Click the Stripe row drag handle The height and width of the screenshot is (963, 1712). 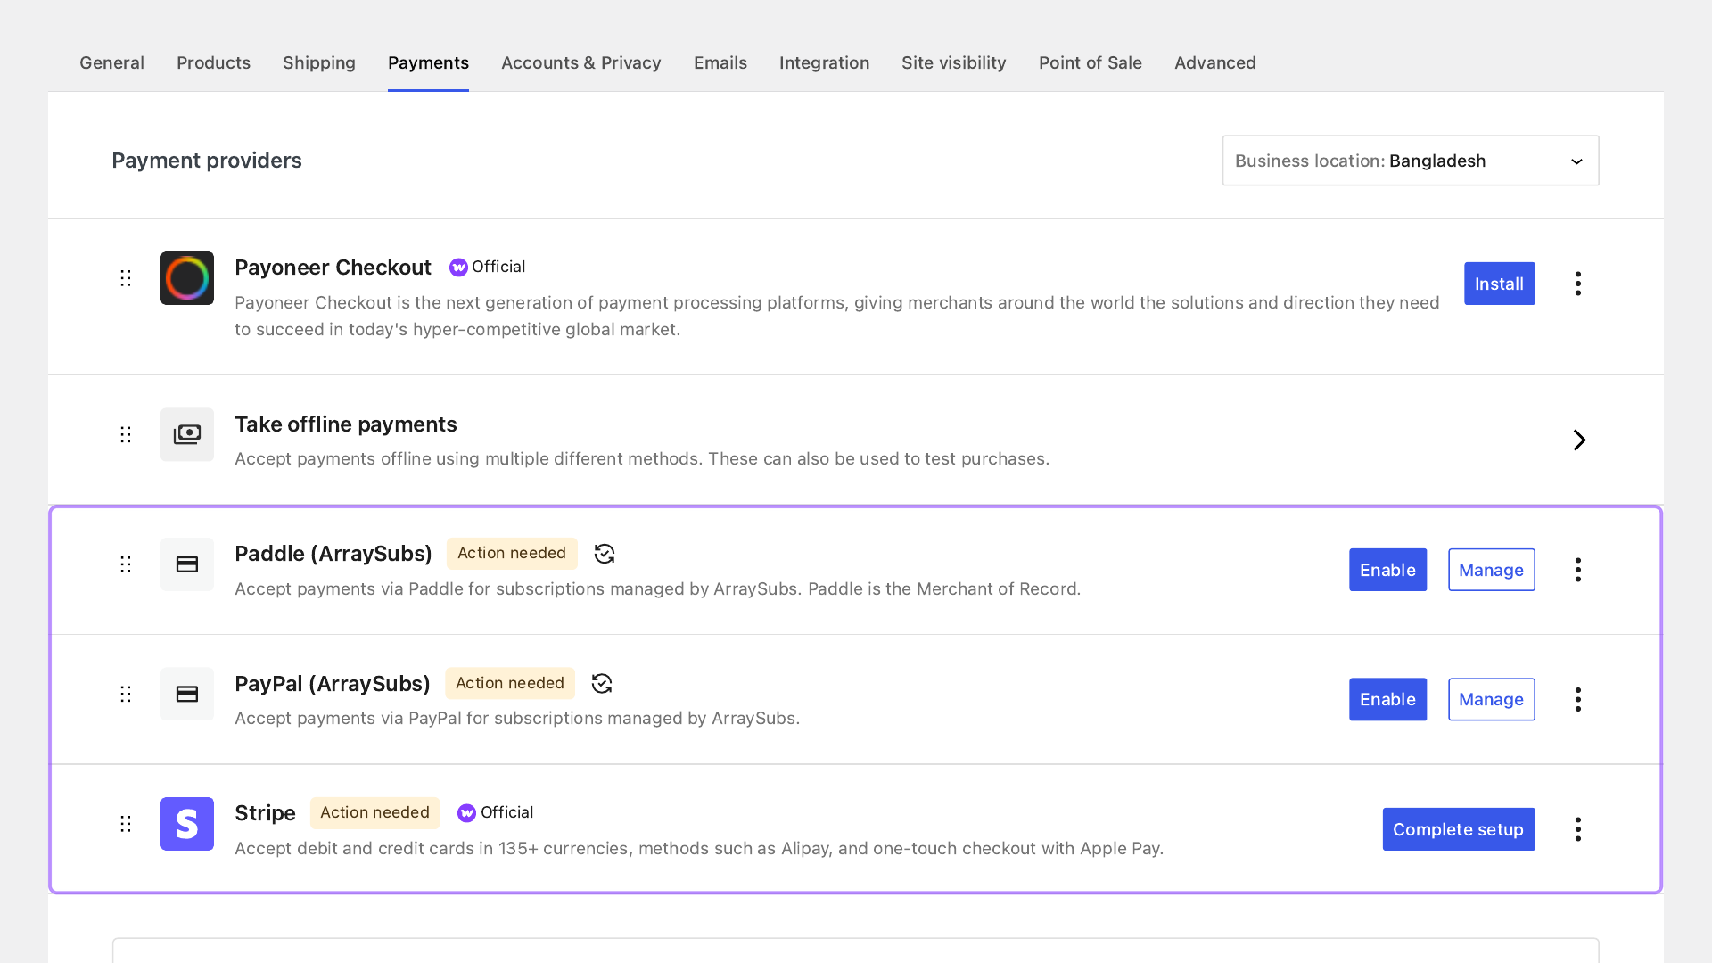tap(126, 824)
